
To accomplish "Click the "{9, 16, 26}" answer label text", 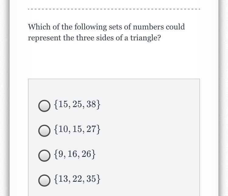I will point(75,154).
